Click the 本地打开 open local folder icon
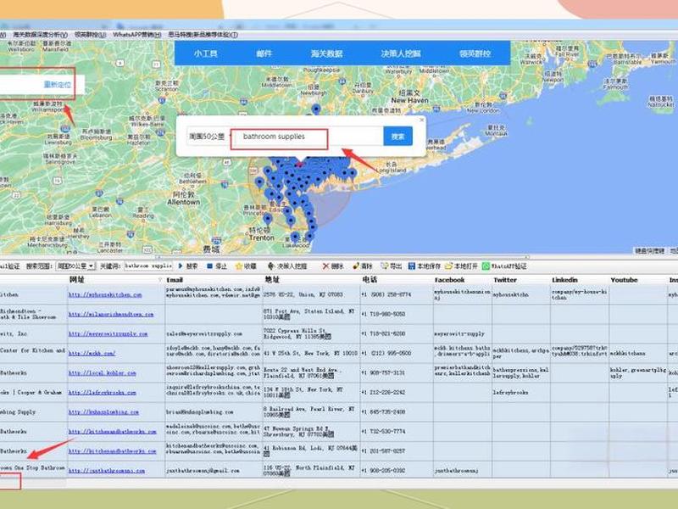This screenshot has width=678, height=509. tap(449, 266)
